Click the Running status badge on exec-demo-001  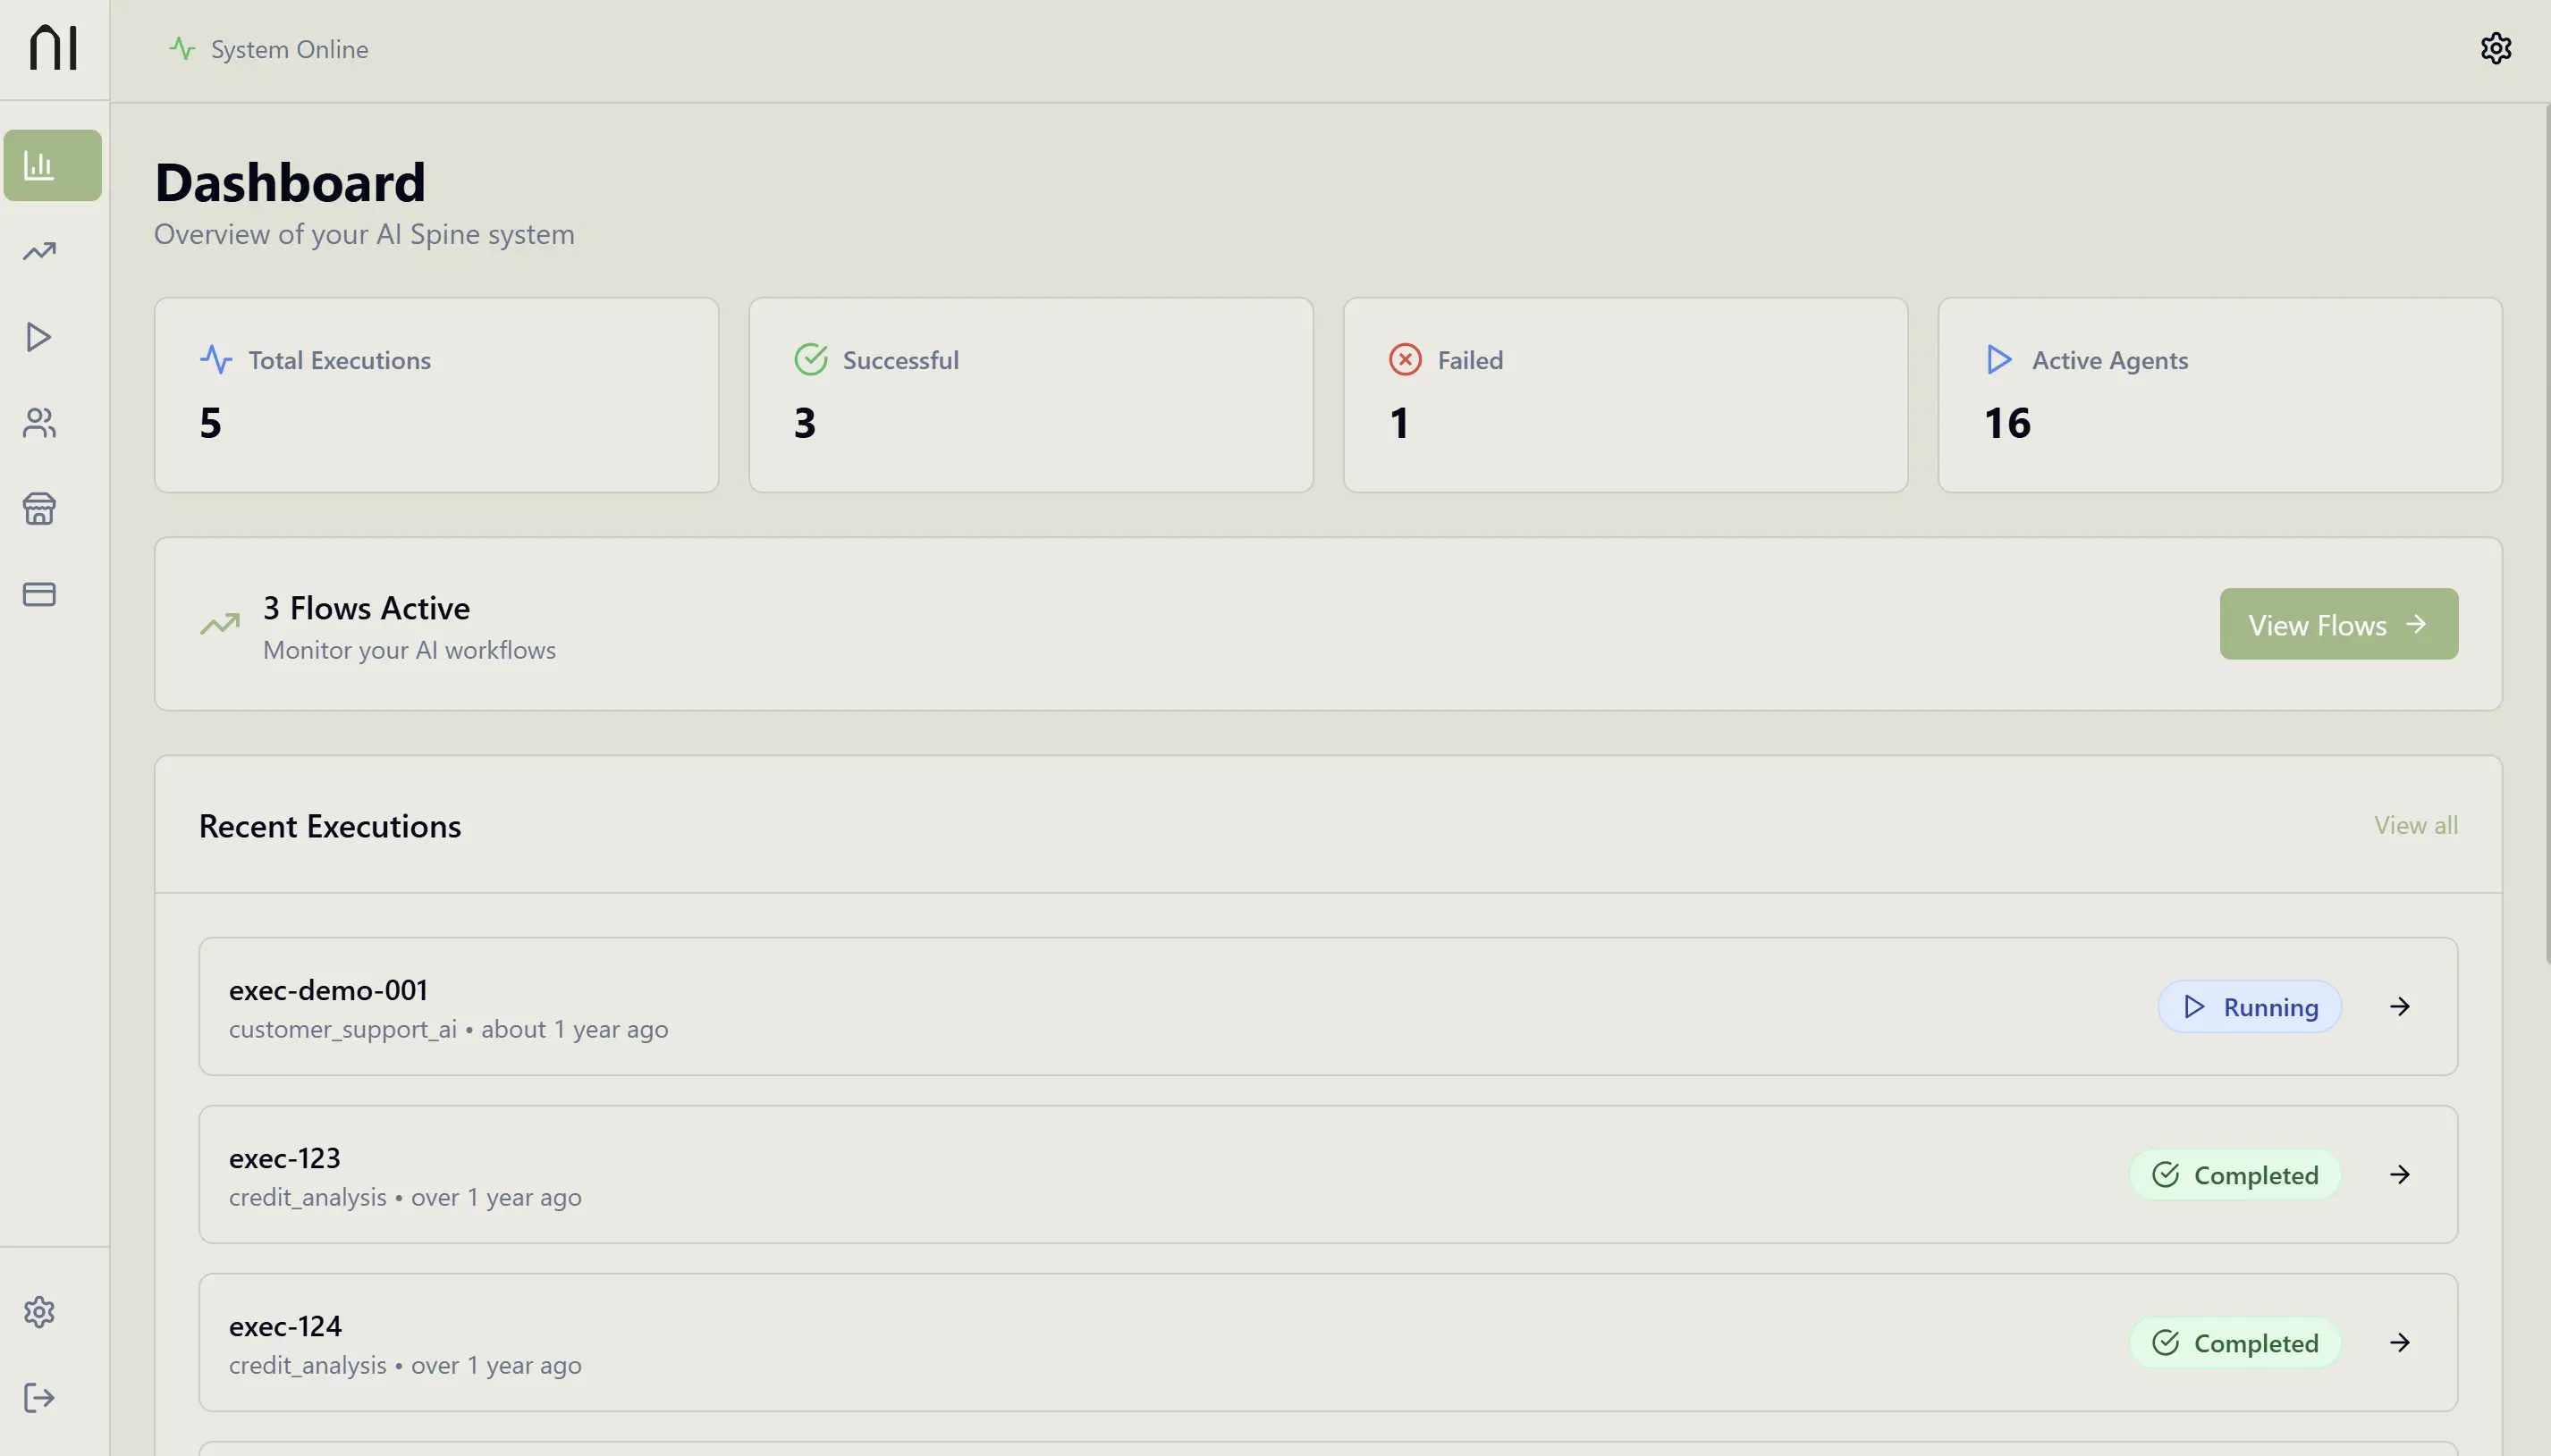[x=2249, y=1006]
